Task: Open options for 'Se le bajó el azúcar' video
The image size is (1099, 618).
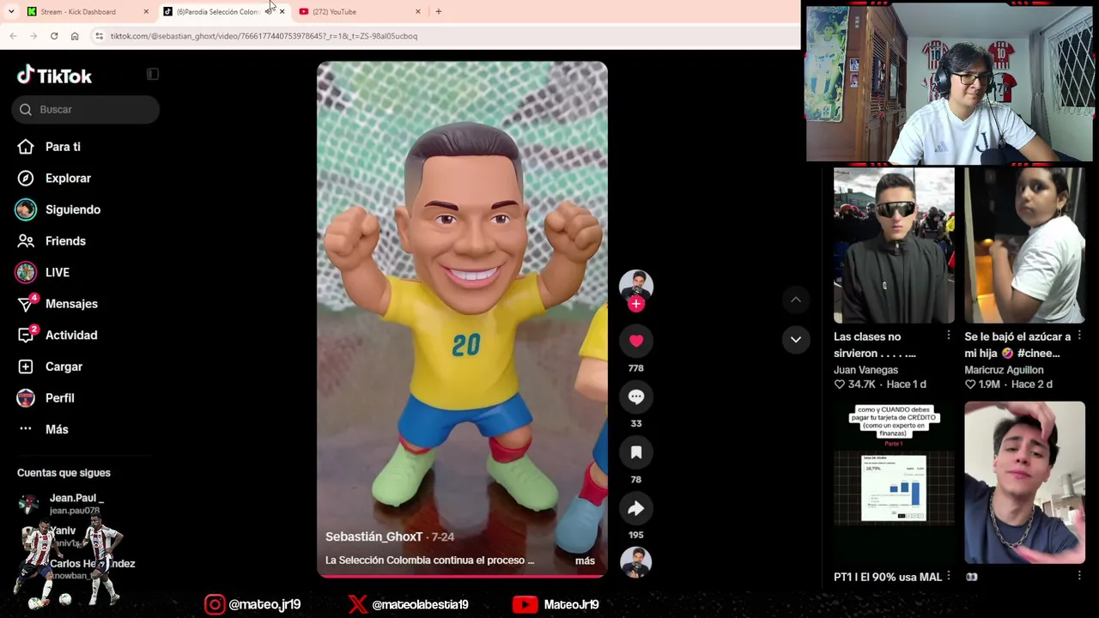Action: 1079,336
